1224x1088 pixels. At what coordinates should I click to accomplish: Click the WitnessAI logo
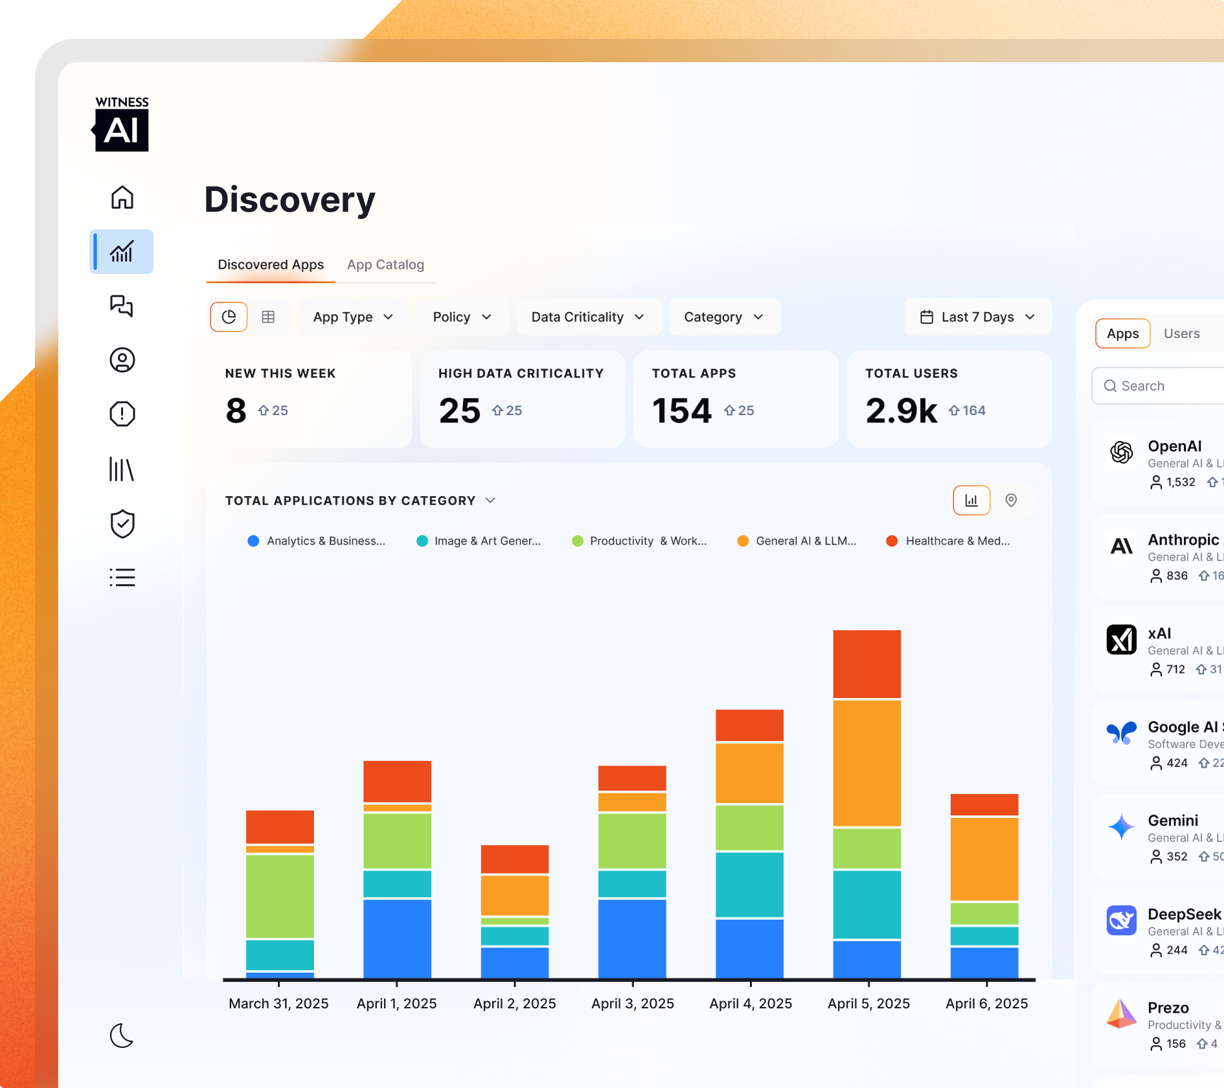point(121,124)
